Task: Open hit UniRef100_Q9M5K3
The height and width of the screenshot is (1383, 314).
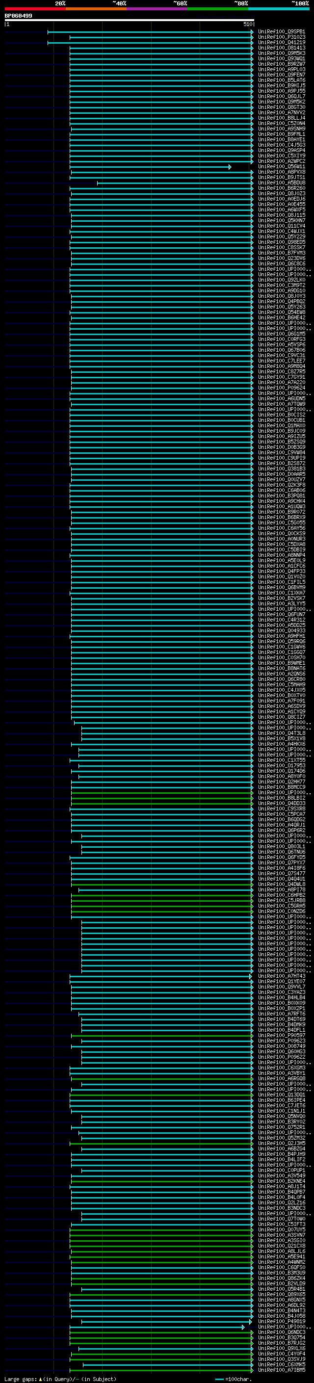Action: click(281, 53)
